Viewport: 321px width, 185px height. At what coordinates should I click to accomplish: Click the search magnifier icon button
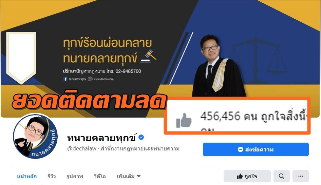(x=282, y=176)
